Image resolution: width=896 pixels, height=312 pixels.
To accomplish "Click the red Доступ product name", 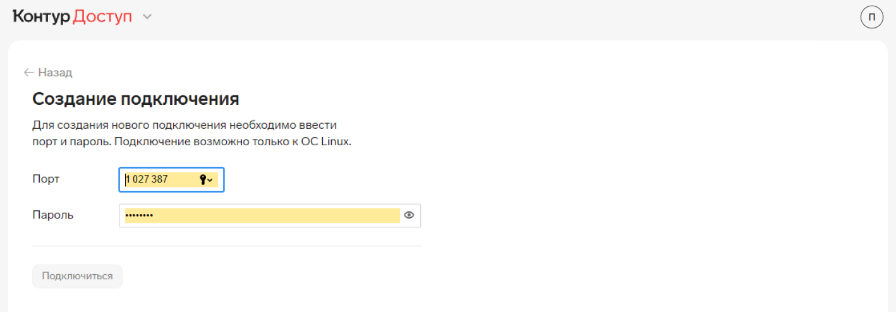I will [x=102, y=17].
